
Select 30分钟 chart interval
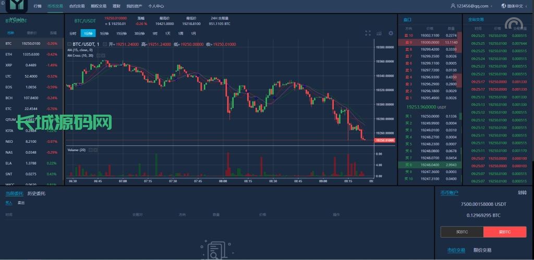(139, 33)
